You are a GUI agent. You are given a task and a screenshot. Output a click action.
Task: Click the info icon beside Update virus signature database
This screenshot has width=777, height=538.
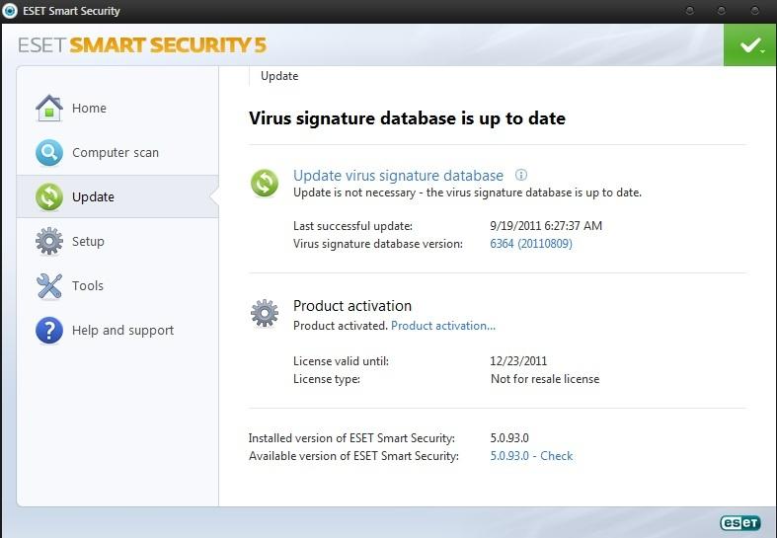pos(521,175)
